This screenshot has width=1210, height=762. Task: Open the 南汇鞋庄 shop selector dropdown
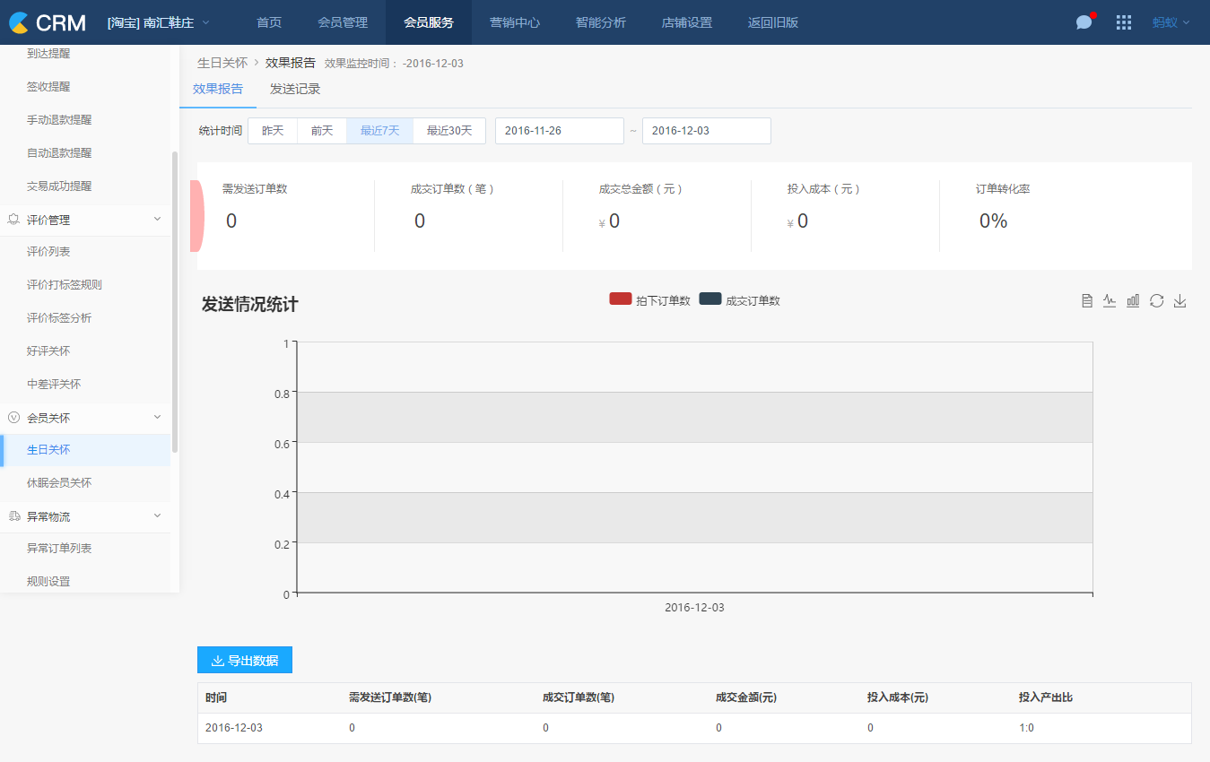tap(159, 22)
